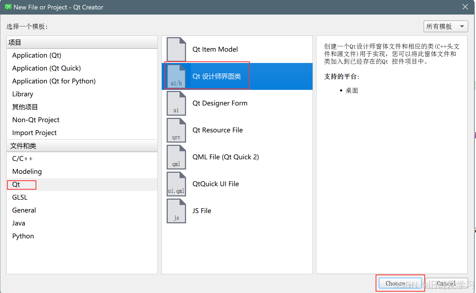This screenshot has height=293, width=476.
Task: Click the Qt Creator logo in title bar
Action: [x=8, y=7]
